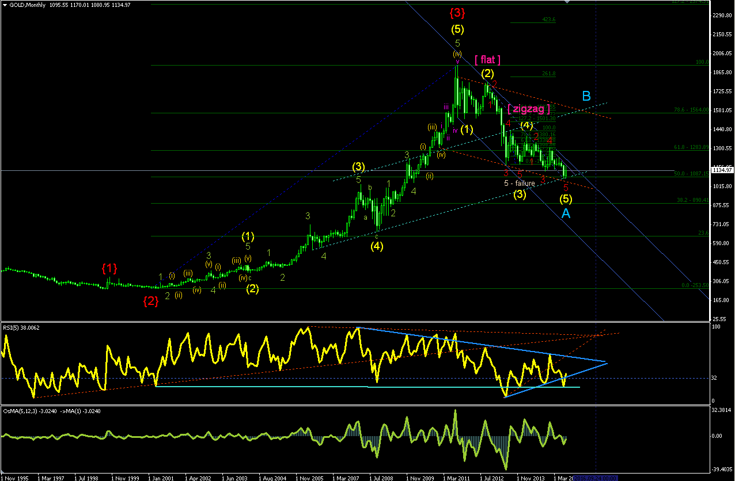735x481 pixels.
Task: Click the pink [ flat ] annotation
Action: click(487, 59)
